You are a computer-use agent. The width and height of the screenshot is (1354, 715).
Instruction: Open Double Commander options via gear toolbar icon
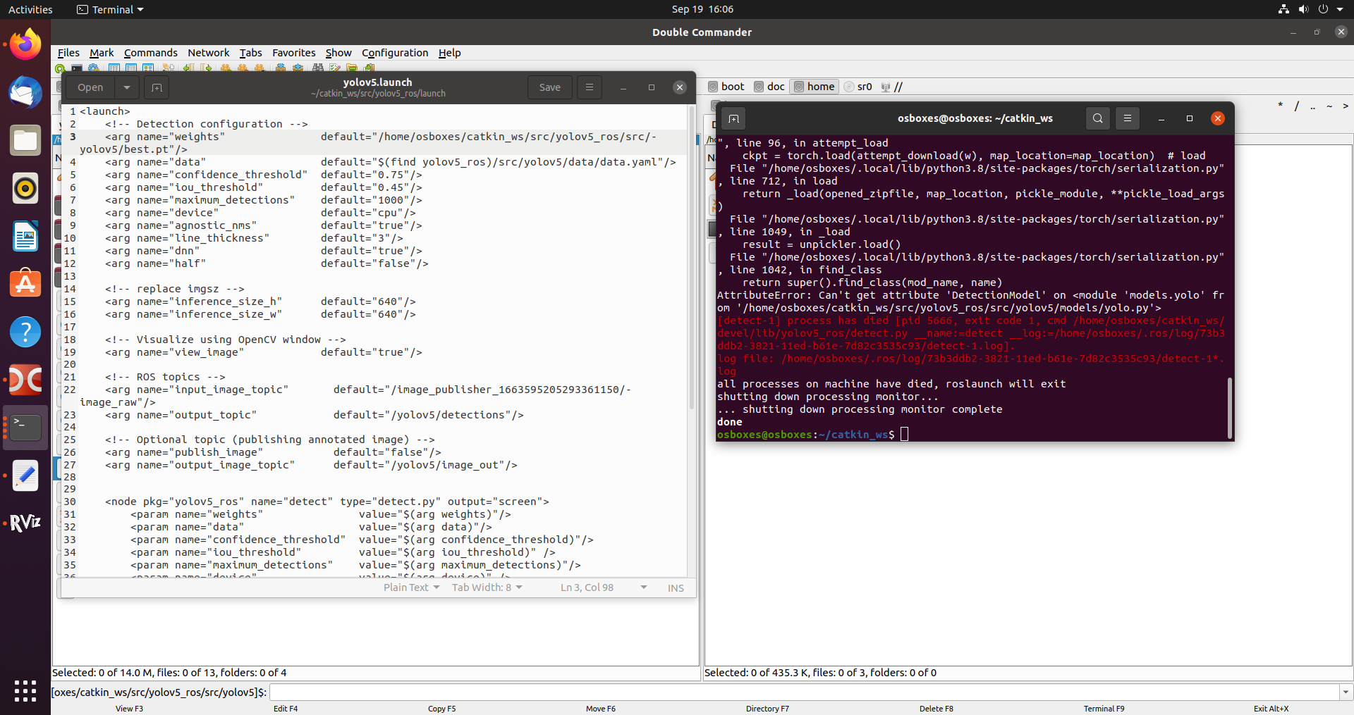click(x=93, y=68)
